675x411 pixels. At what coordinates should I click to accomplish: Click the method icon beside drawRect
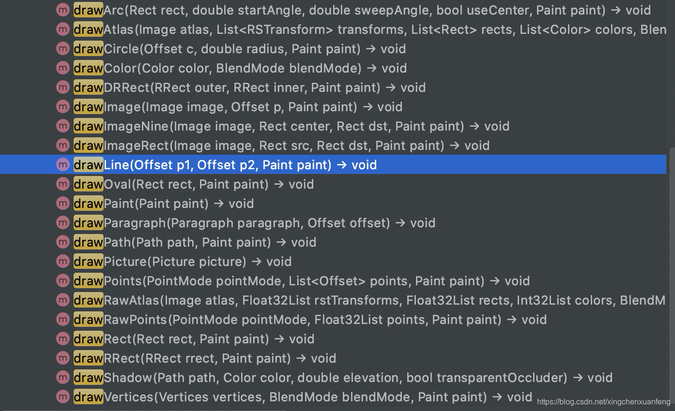(x=63, y=339)
